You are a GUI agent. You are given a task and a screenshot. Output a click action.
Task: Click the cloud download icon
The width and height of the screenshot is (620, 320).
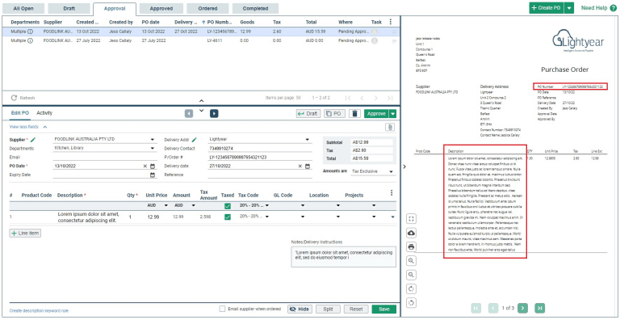pyautogui.click(x=411, y=234)
